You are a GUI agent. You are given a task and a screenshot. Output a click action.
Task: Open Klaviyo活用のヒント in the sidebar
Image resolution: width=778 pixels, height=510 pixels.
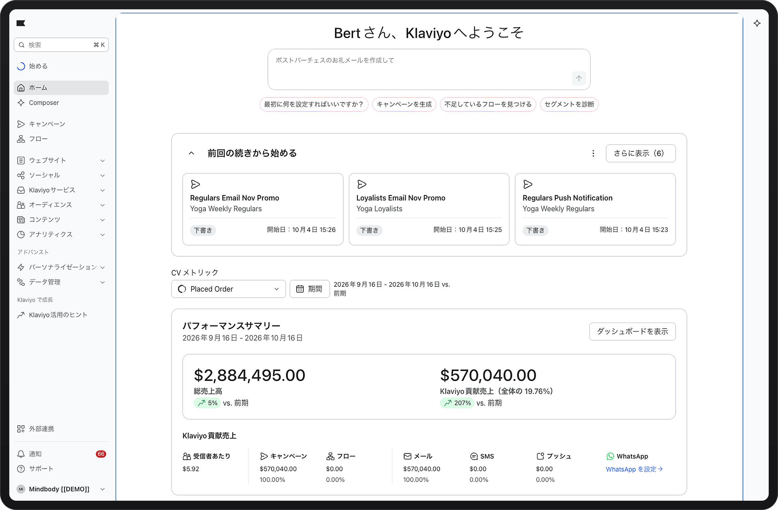[x=61, y=315]
